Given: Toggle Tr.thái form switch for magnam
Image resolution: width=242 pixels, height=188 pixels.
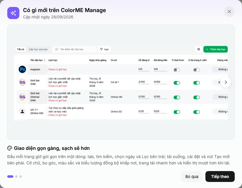Looking at the screenshot, I should pyautogui.click(x=177, y=70).
